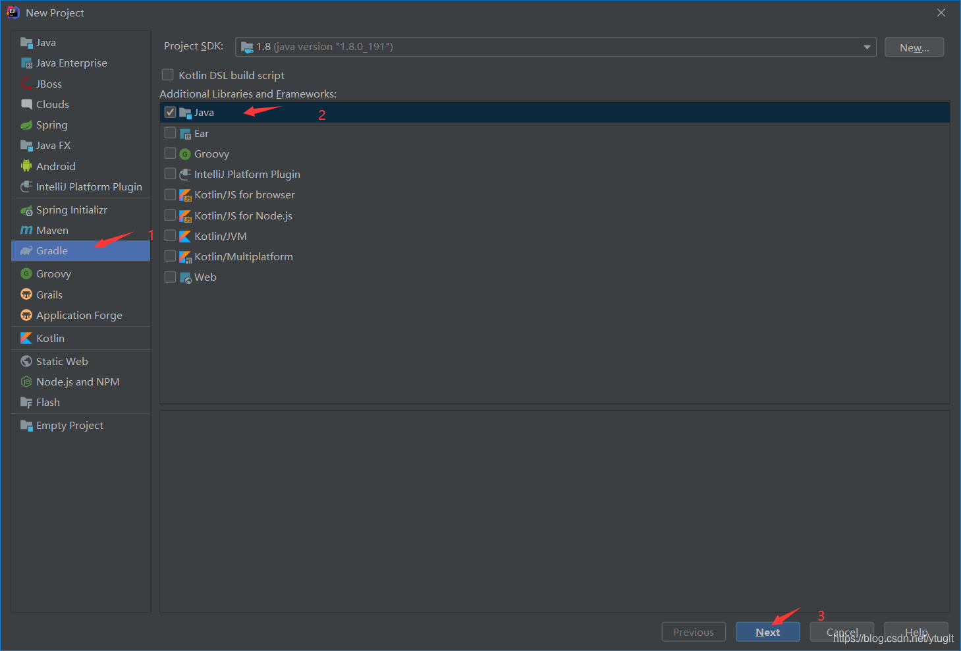The width and height of the screenshot is (961, 651).
Task: Click the Kotlin/JVM framework icon
Action: [185, 236]
